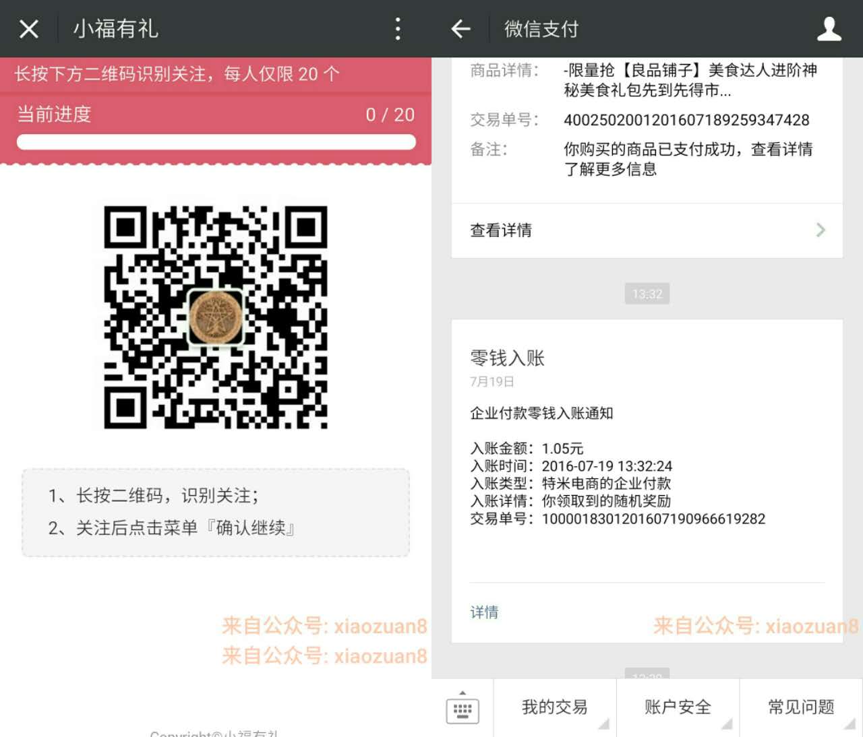Viewport: 863px width, 737px height.
Task: Click the 商品详情 良品铺子 description
Action: pyautogui.click(x=690, y=79)
